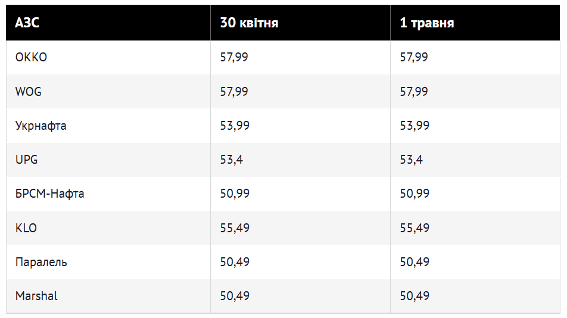Click the Укрнафта station cell
This screenshot has width=567, height=318.
click(108, 126)
